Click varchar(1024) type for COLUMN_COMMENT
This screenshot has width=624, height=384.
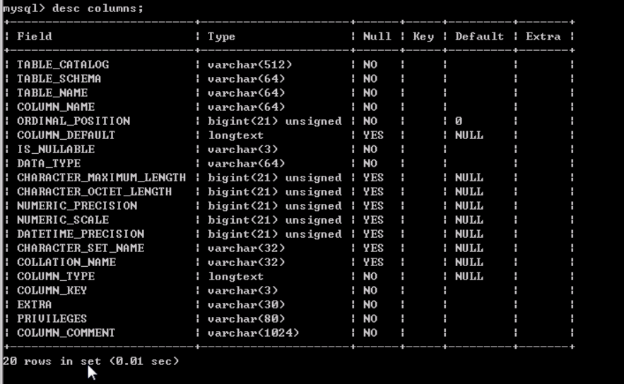point(253,333)
